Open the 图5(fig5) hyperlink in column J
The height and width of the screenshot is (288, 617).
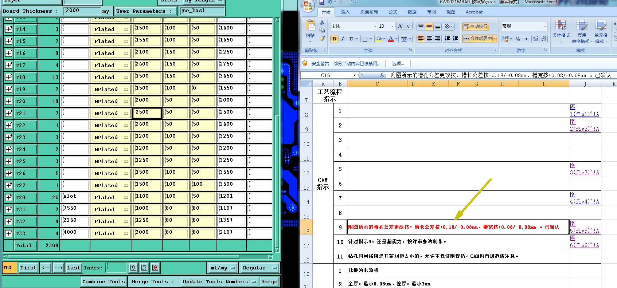(584, 227)
